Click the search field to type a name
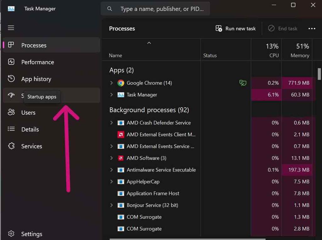 coord(155,8)
